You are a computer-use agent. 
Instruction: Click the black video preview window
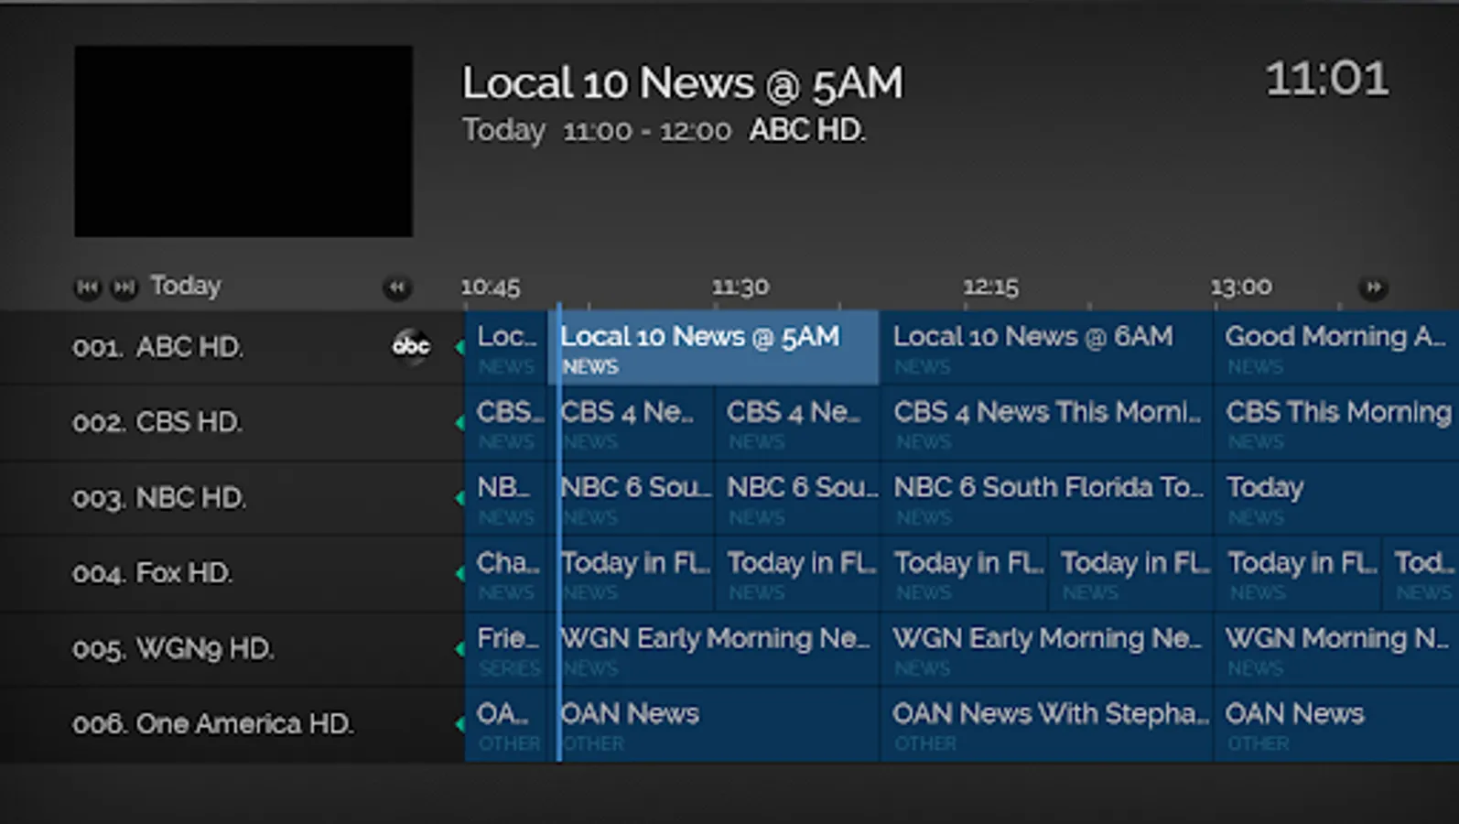(x=243, y=141)
